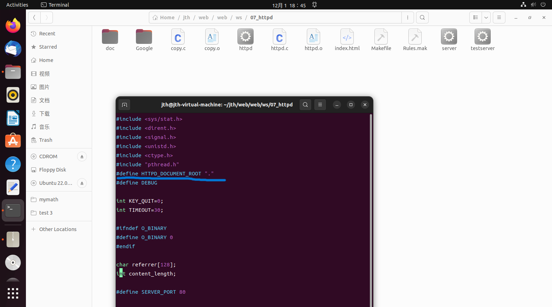
Task: Select the httpd.o object file
Action: tap(313, 40)
